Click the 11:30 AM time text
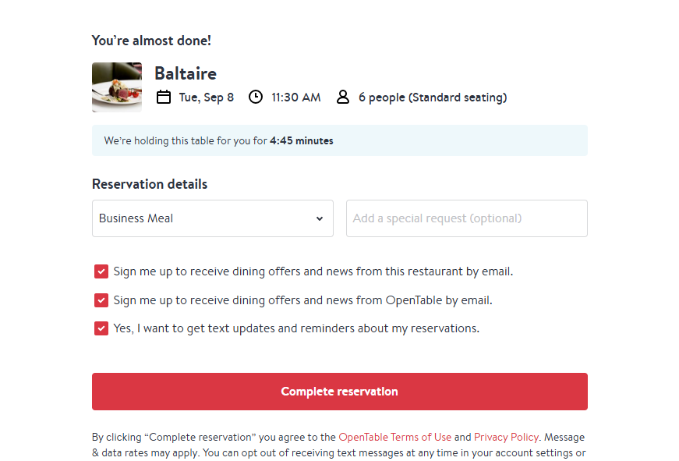 click(296, 98)
